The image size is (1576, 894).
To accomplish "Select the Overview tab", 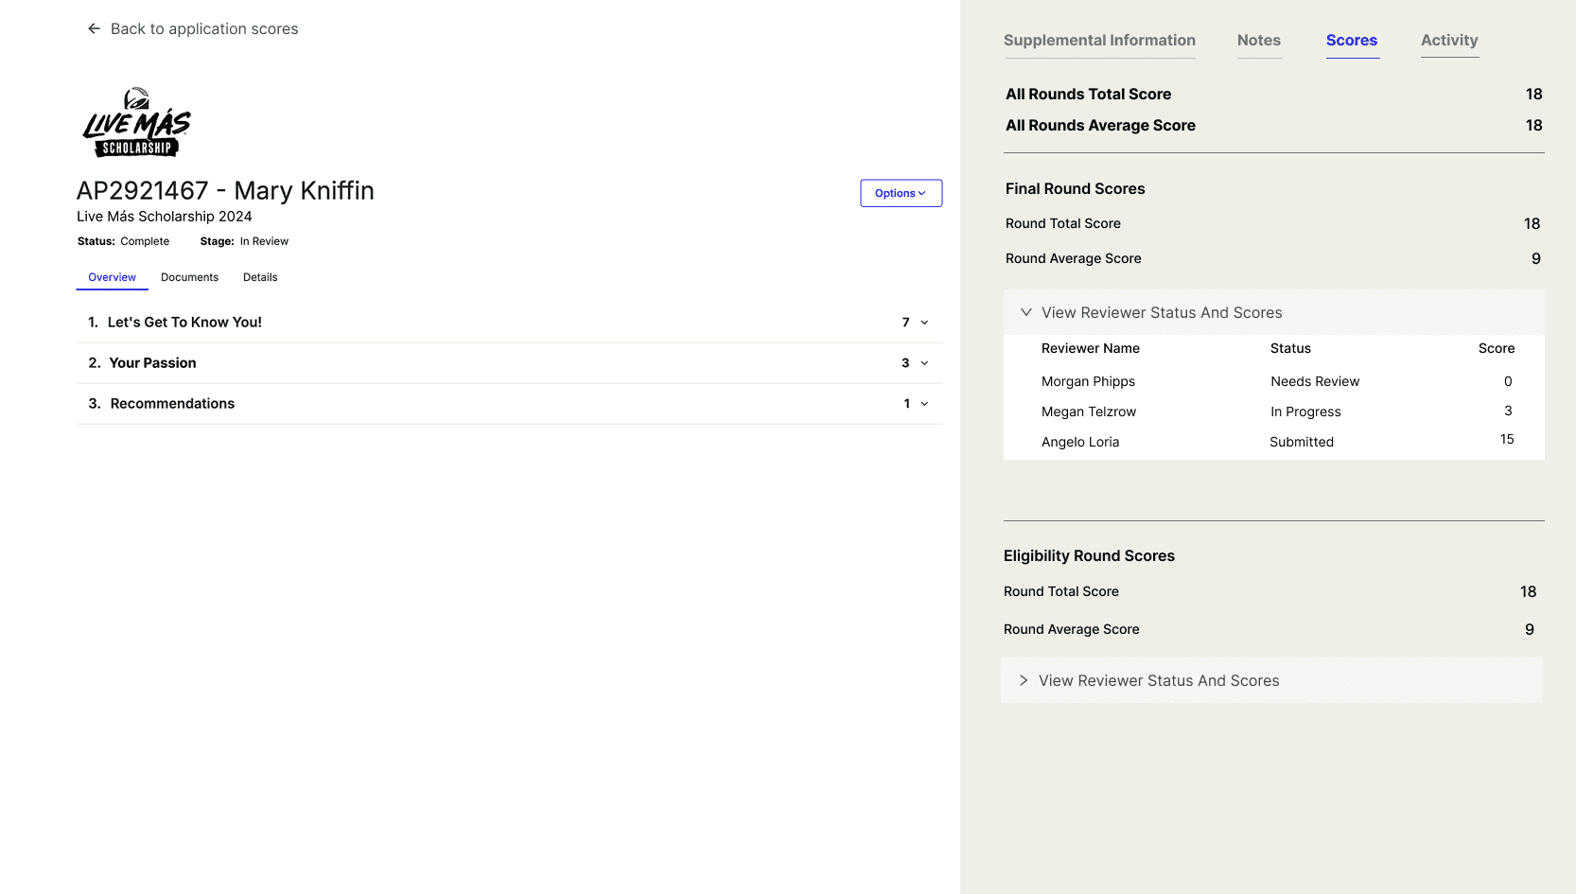I will [x=112, y=277].
